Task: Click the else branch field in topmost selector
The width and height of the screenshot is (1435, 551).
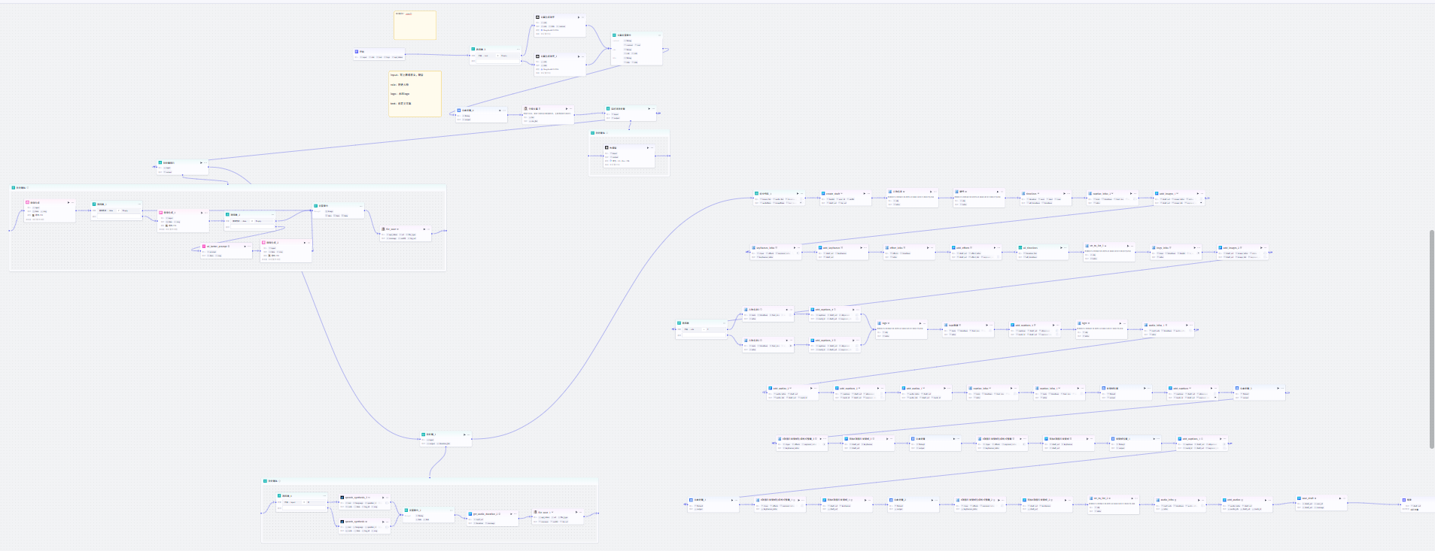Action: coord(497,61)
